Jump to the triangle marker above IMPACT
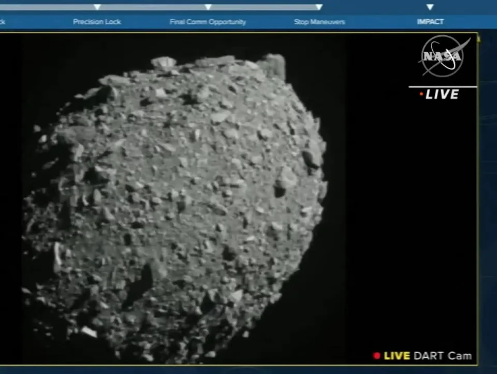The width and height of the screenshot is (497, 374). pos(430,7)
